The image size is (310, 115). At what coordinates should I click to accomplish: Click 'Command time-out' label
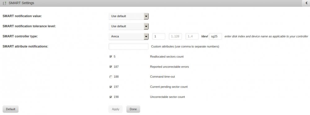(x=162, y=77)
